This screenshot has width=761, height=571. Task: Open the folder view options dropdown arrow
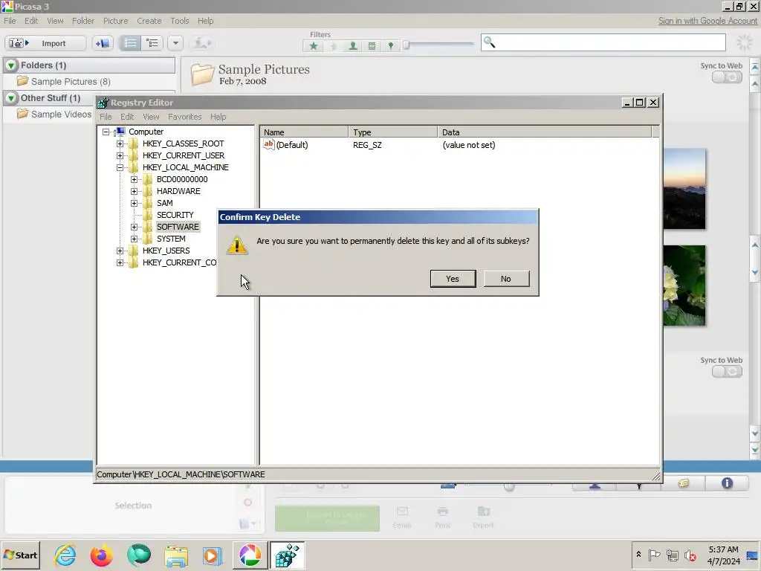click(x=175, y=43)
